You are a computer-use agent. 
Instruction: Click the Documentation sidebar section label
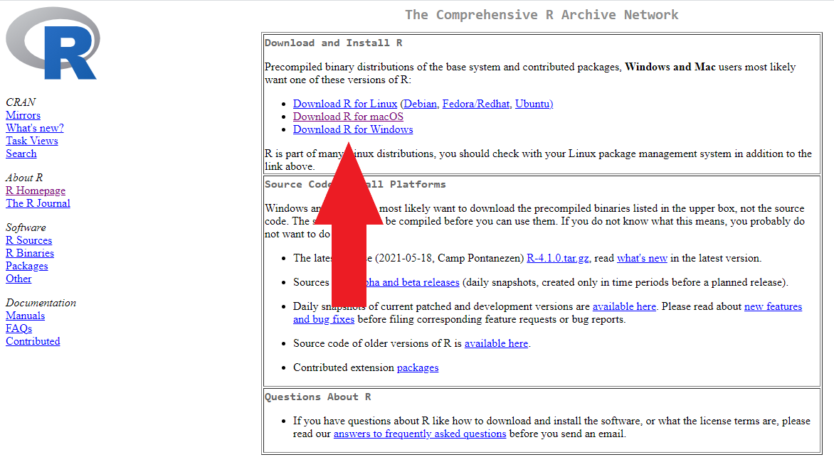tap(41, 303)
